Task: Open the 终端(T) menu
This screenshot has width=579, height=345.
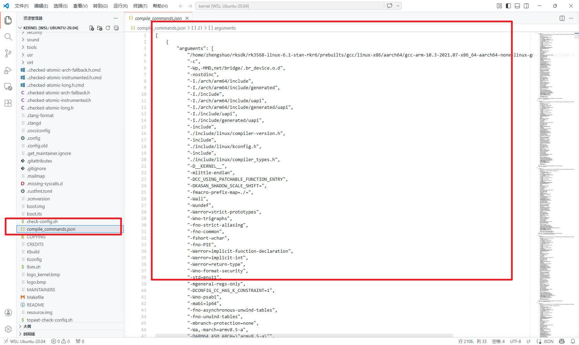Action: (x=140, y=6)
